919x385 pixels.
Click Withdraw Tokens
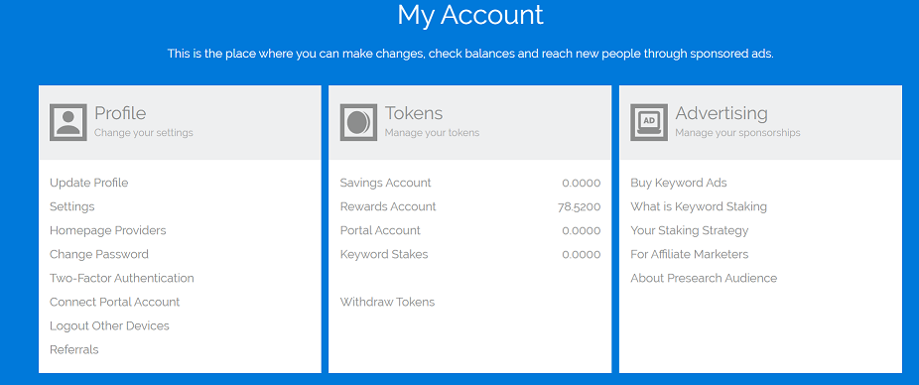click(387, 303)
